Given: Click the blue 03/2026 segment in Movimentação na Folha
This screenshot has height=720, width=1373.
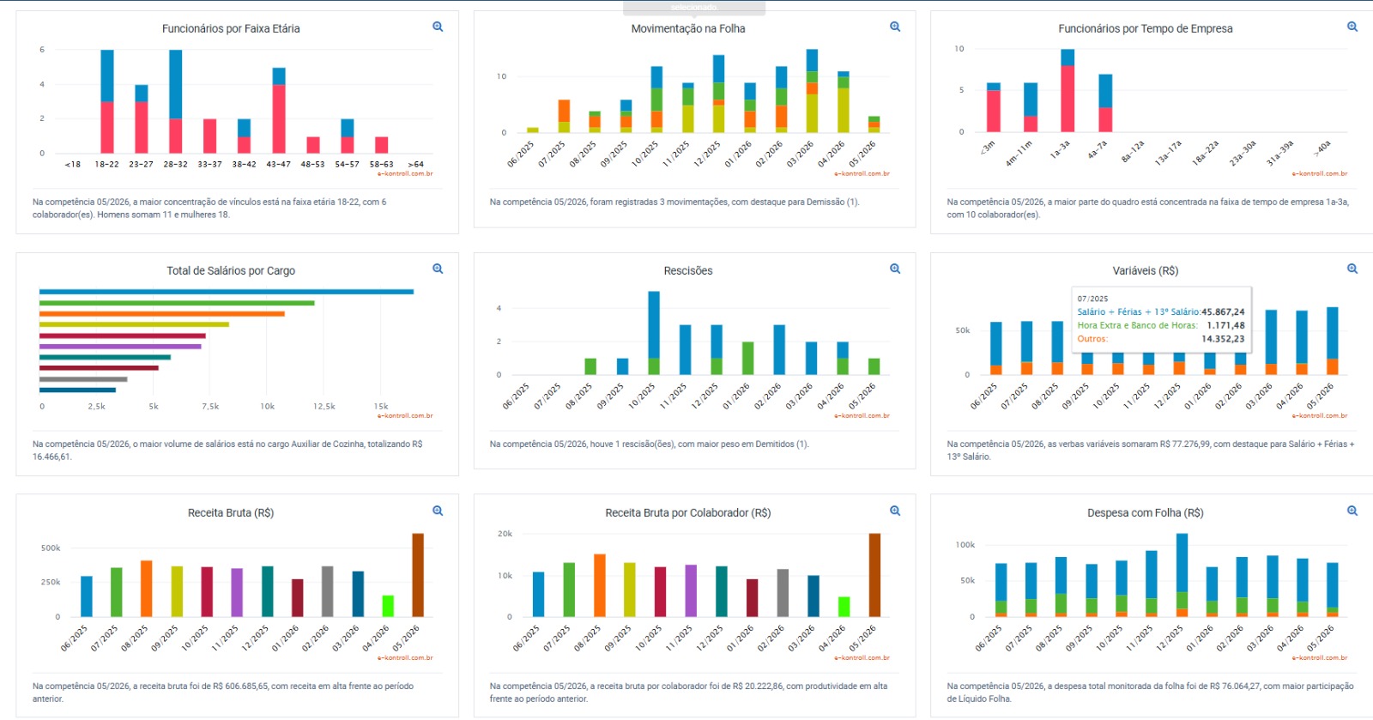Looking at the screenshot, I should [x=812, y=60].
